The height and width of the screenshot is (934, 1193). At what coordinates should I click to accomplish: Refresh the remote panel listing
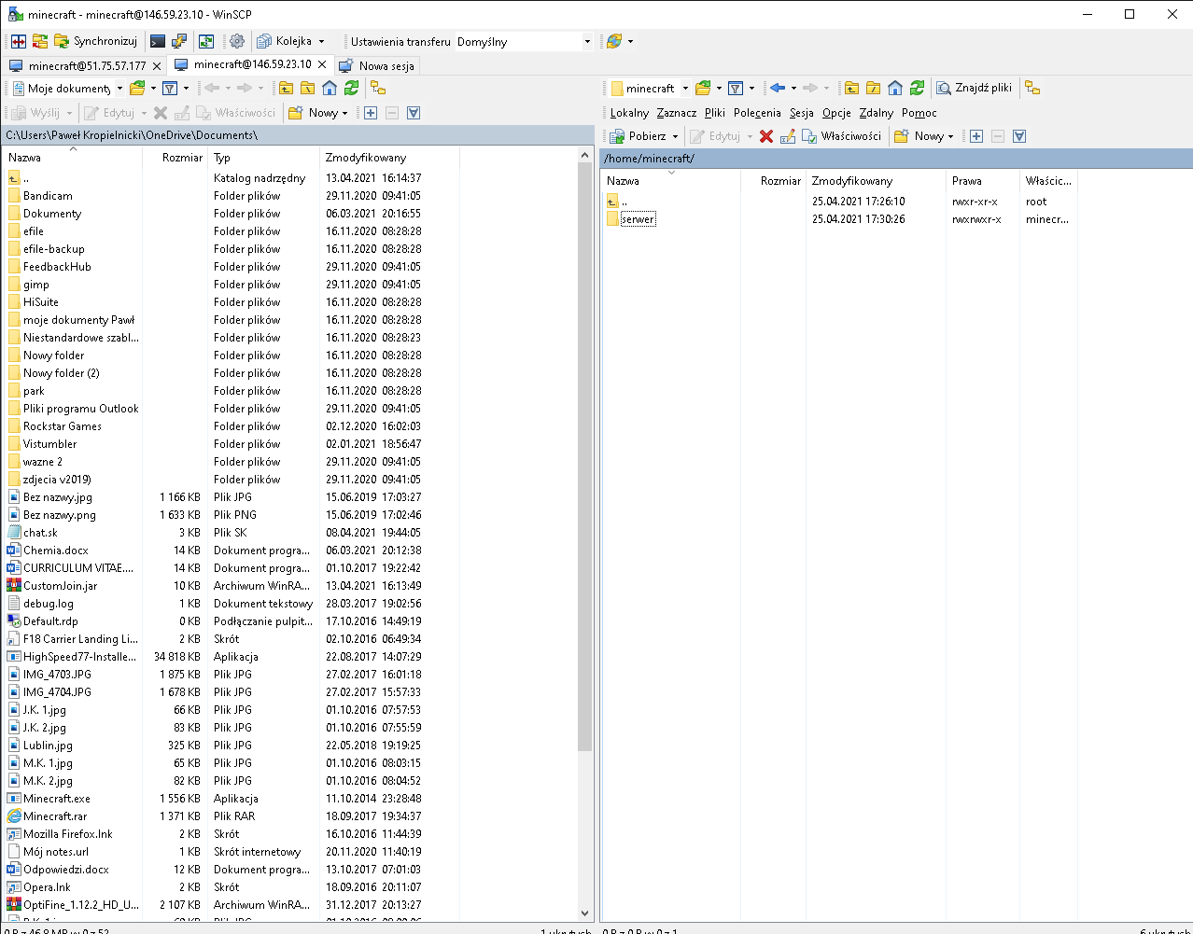click(x=917, y=88)
